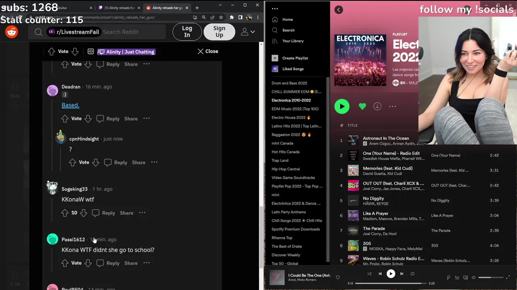
Task: Open Reggaeton 2022 playlist
Action: click(x=292, y=135)
